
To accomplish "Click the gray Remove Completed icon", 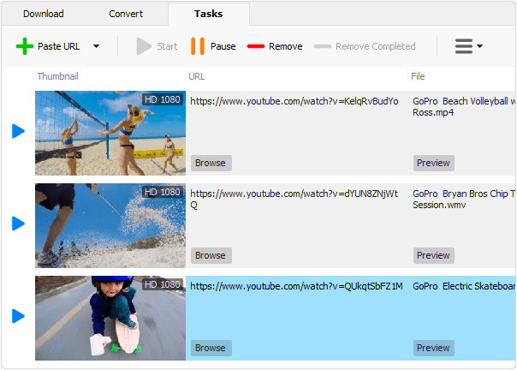I will (323, 46).
